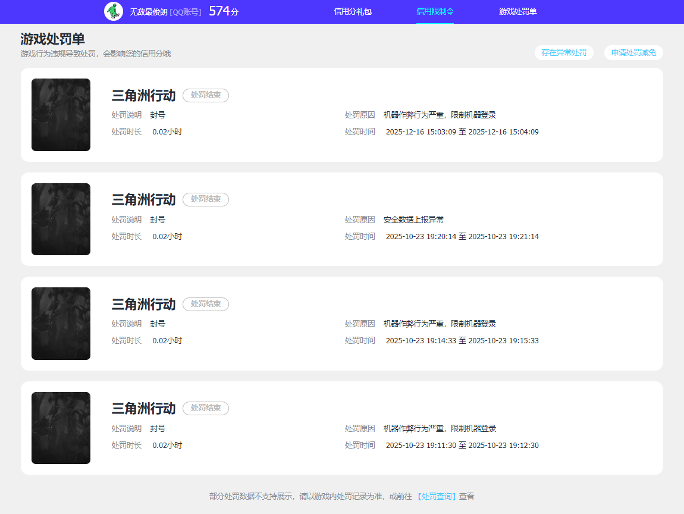This screenshot has height=514, width=684.
Task: Click the 安全数据上报异常 penalty reason text
Action: click(x=415, y=220)
